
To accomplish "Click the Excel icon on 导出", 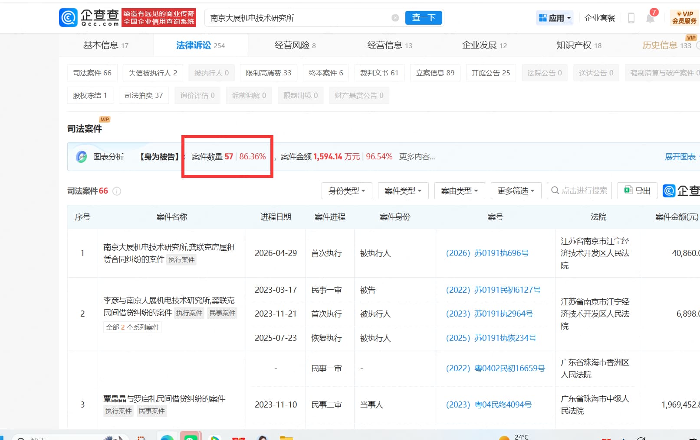I will (x=628, y=190).
